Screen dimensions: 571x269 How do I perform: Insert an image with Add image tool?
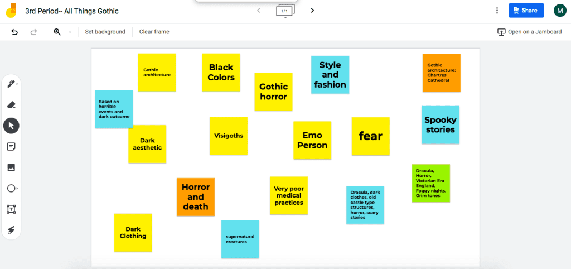pos(11,167)
